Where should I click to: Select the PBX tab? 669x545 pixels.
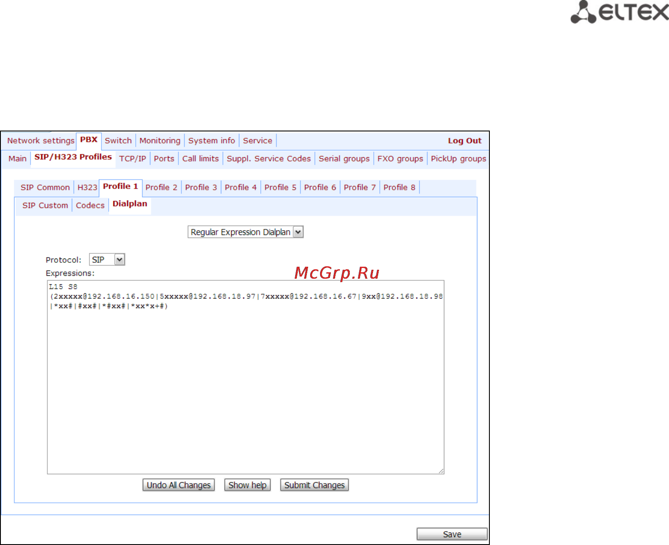pyautogui.click(x=89, y=140)
